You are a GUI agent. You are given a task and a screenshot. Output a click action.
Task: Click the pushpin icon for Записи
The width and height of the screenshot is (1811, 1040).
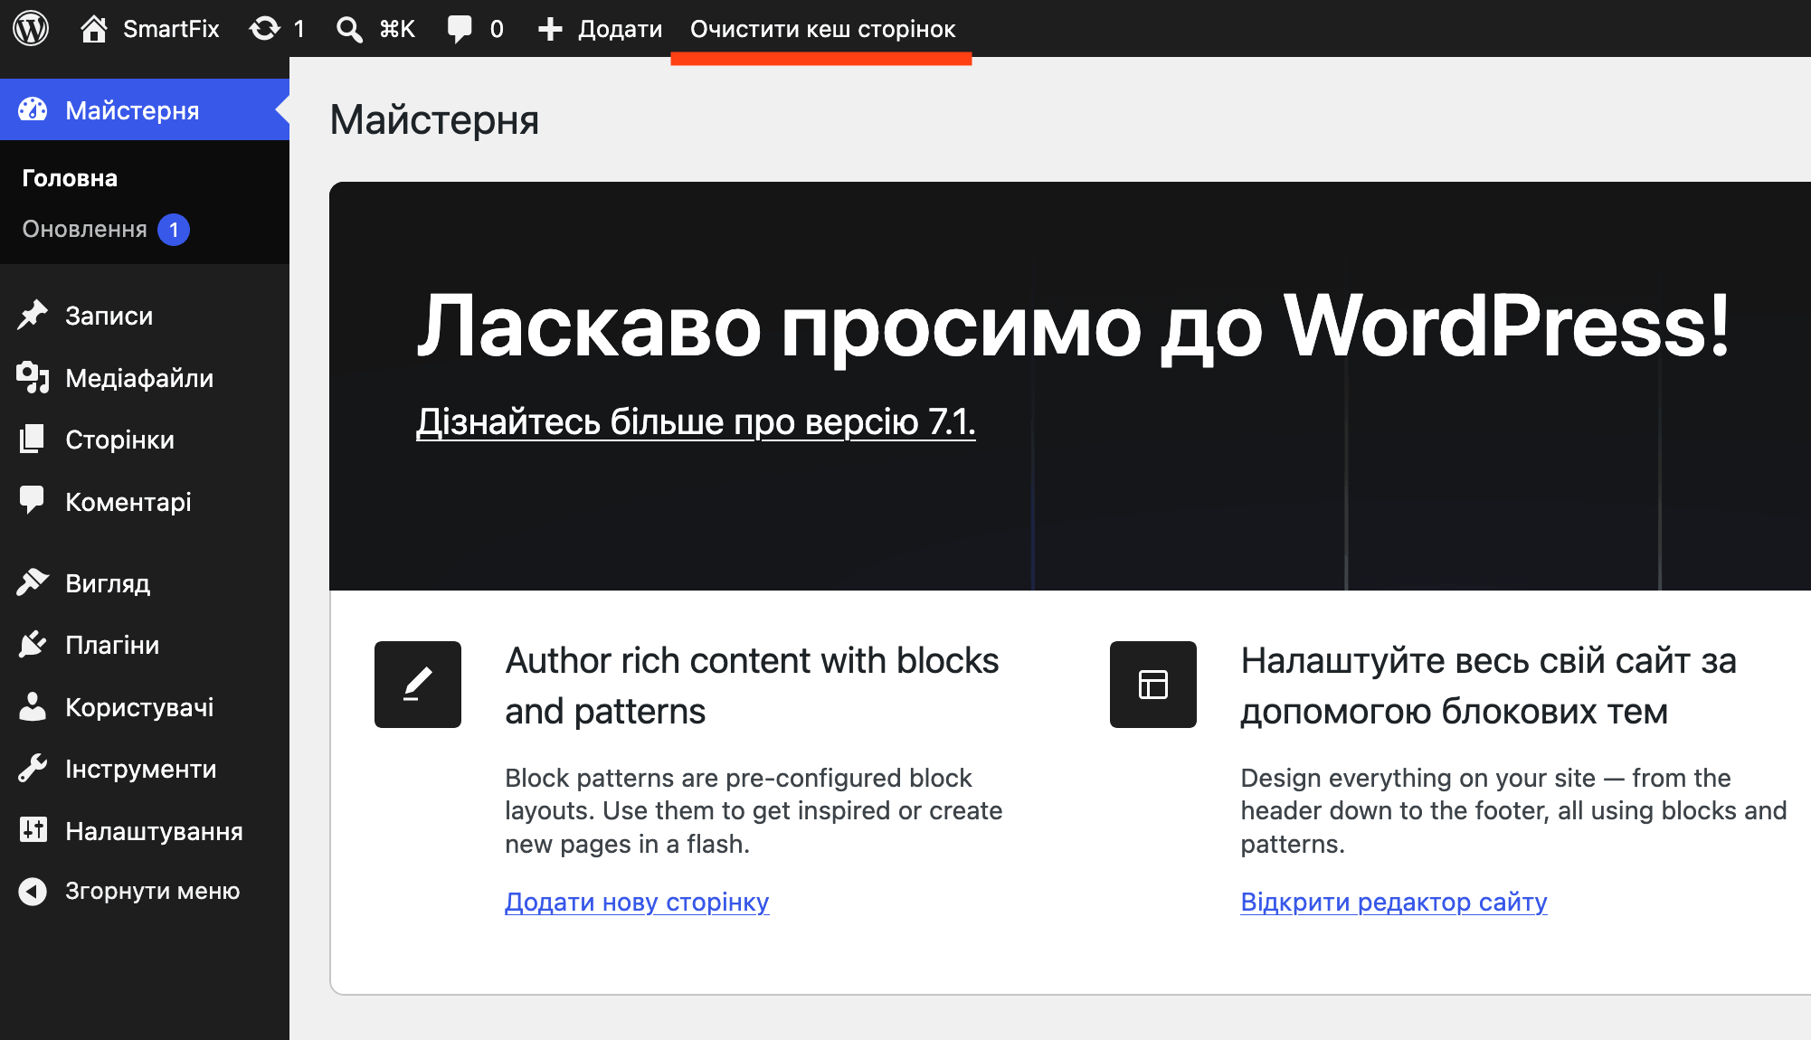pyautogui.click(x=33, y=315)
